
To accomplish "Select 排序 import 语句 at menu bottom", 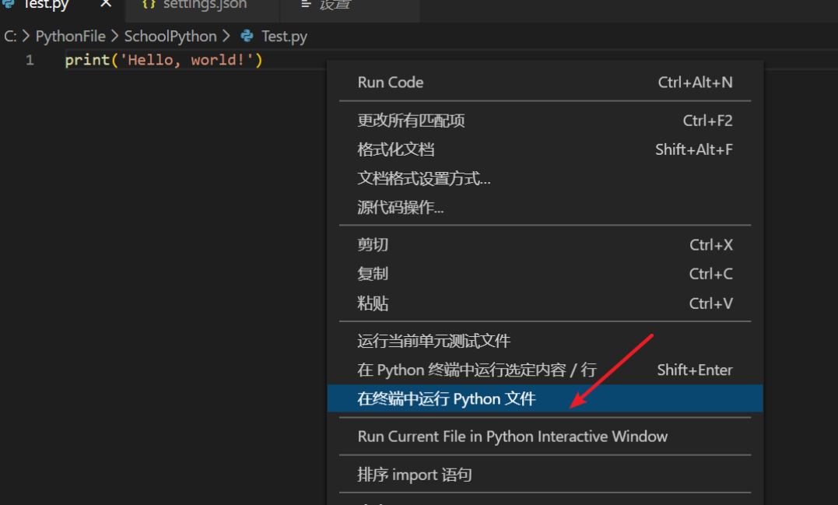I will point(410,475).
